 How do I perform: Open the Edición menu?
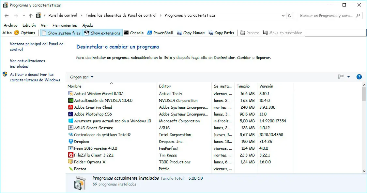(29, 25)
